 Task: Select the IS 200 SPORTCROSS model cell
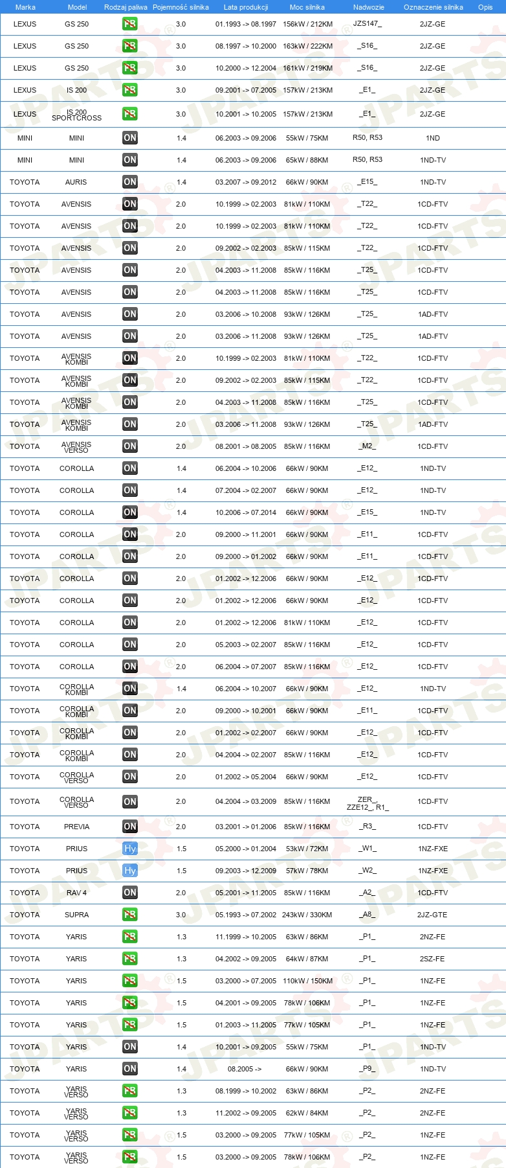click(76, 115)
